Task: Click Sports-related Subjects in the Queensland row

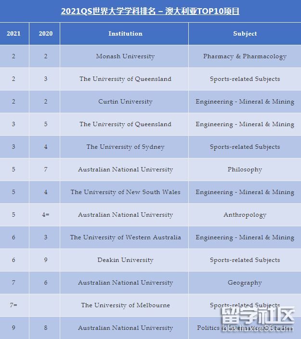Action: 245,79
